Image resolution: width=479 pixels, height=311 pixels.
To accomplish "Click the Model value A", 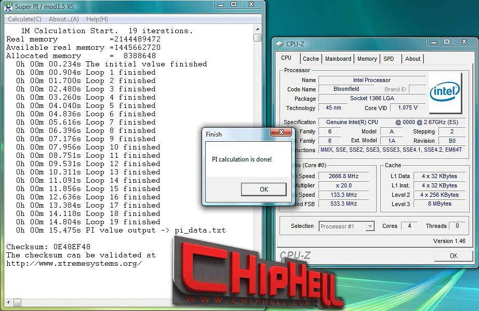I will point(392,131).
